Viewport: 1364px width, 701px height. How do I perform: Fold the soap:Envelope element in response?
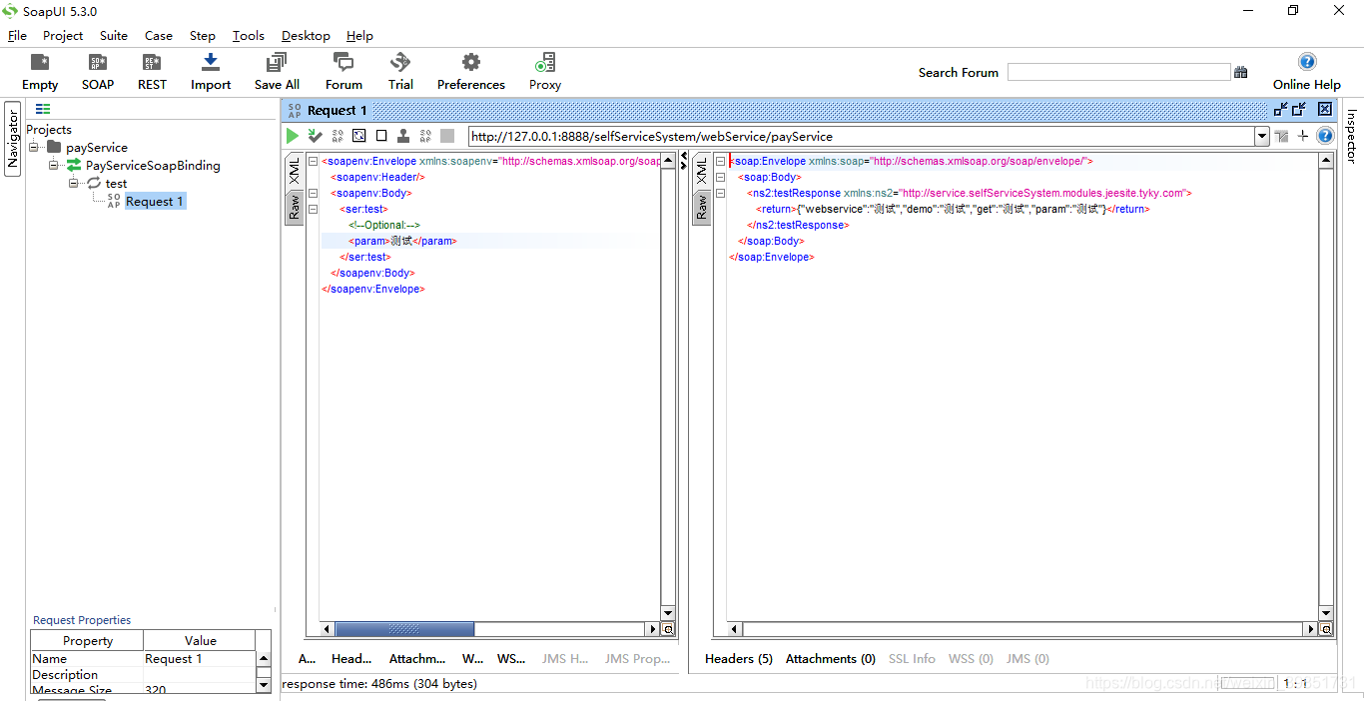pos(720,161)
